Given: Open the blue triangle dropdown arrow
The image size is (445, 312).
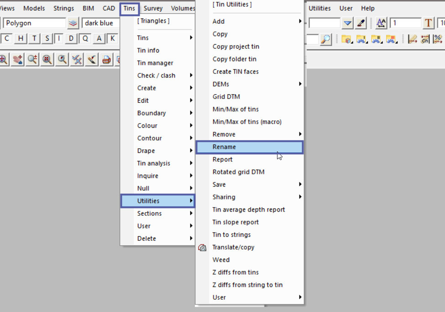Looking at the screenshot, I should [x=348, y=23].
